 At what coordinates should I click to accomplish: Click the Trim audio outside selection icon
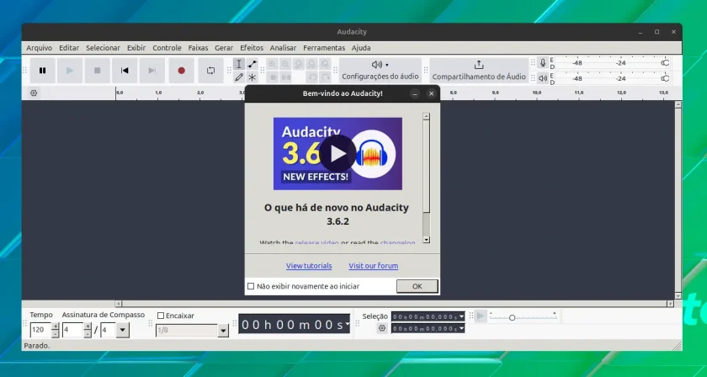273,77
